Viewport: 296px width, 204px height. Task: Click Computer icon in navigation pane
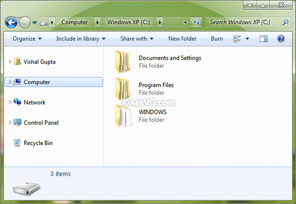point(17,82)
